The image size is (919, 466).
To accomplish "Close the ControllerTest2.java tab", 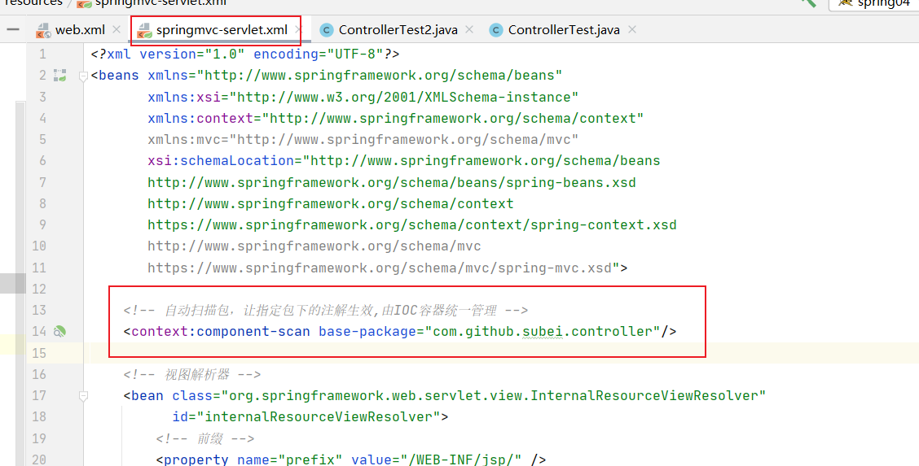I will pos(469,30).
